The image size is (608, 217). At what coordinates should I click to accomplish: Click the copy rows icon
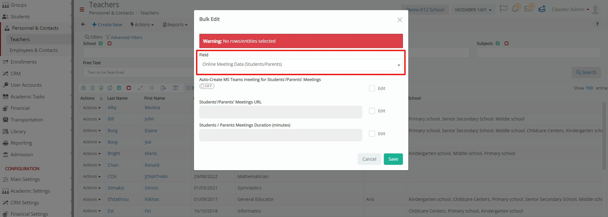pyautogui.click(x=110, y=88)
